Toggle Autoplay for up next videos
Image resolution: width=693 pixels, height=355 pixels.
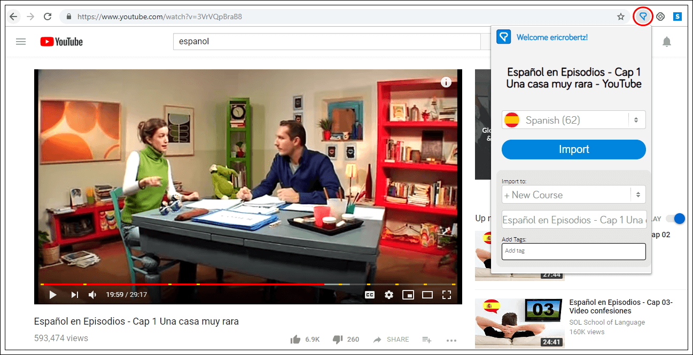click(676, 219)
